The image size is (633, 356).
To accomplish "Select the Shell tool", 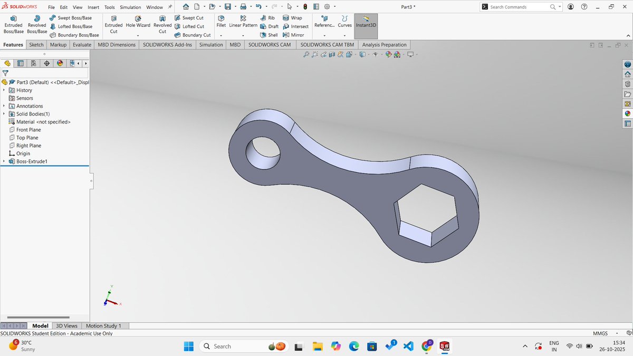I will click(268, 35).
